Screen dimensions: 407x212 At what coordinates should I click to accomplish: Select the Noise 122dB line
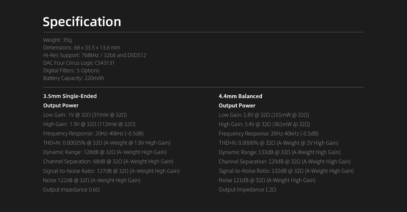92,180
